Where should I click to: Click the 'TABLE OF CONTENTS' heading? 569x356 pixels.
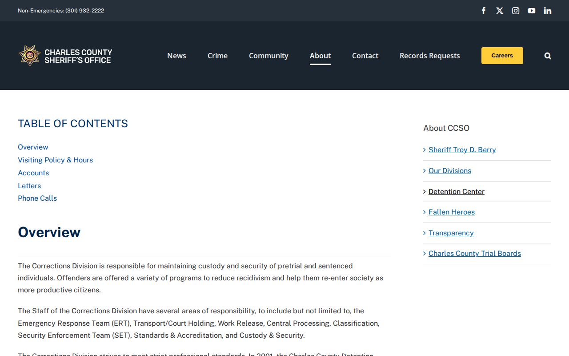click(73, 124)
